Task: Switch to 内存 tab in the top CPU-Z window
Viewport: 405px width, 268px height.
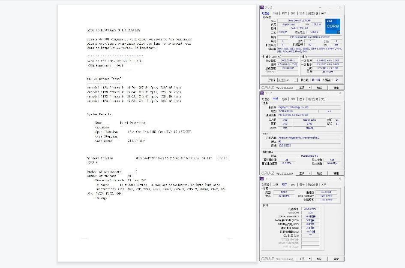Action: pyautogui.click(x=284, y=13)
